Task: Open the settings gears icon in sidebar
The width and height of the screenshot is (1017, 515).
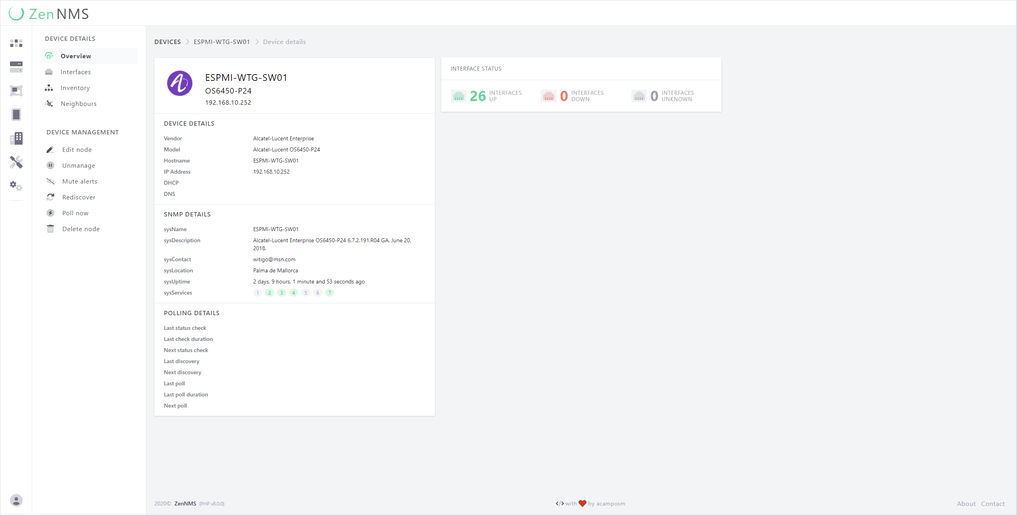Action: tap(16, 186)
